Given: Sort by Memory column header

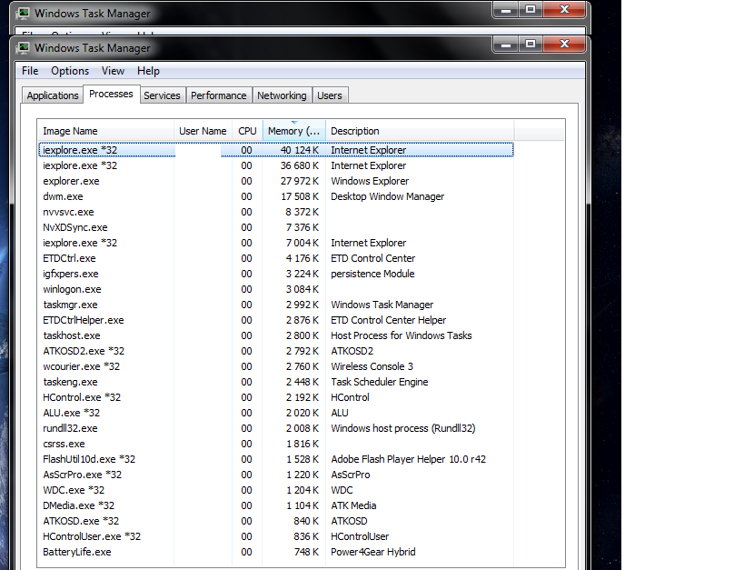Looking at the screenshot, I should [x=293, y=131].
